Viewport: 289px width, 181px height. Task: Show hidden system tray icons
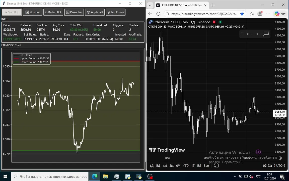click(x=235, y=176)
